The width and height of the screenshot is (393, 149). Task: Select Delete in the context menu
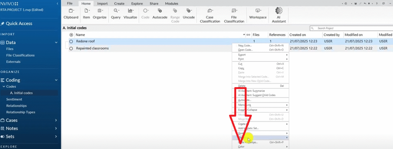261,86
